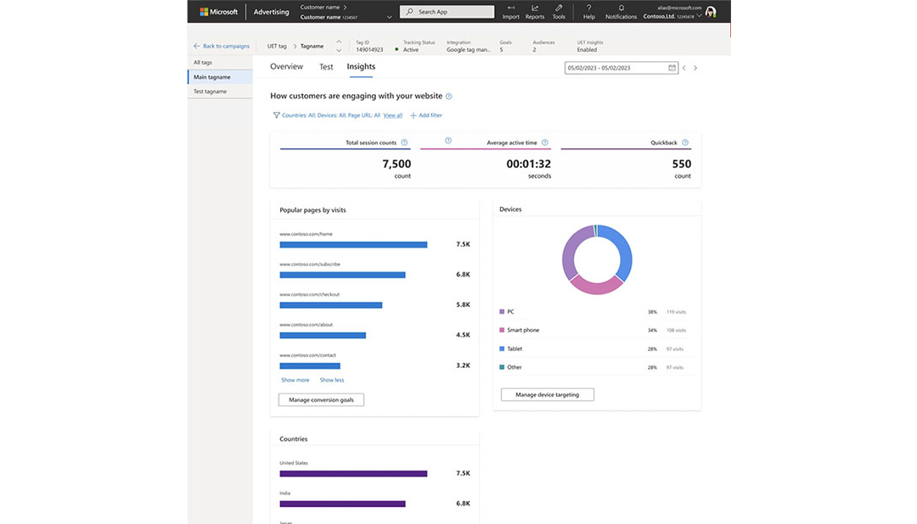
Task: Open the Notifications bell
Action: point(621,8)
